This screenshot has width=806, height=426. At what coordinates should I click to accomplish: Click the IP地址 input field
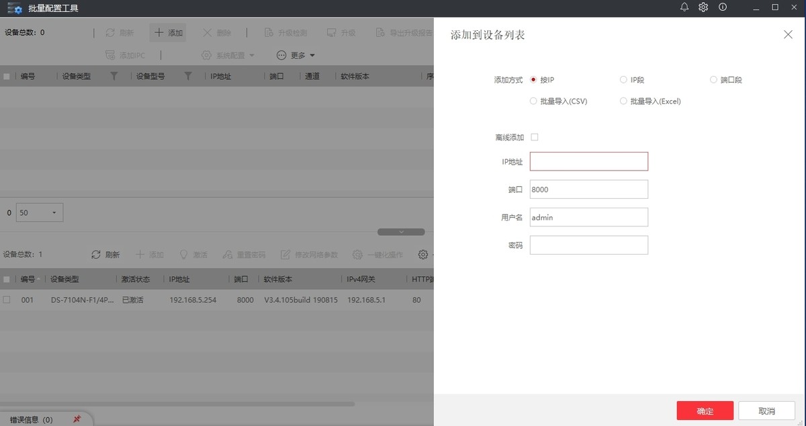pyautogui.click(x=588, y=161)
